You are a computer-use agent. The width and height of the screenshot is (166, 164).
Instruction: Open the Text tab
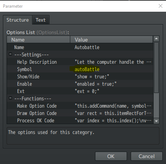(41, 20)
